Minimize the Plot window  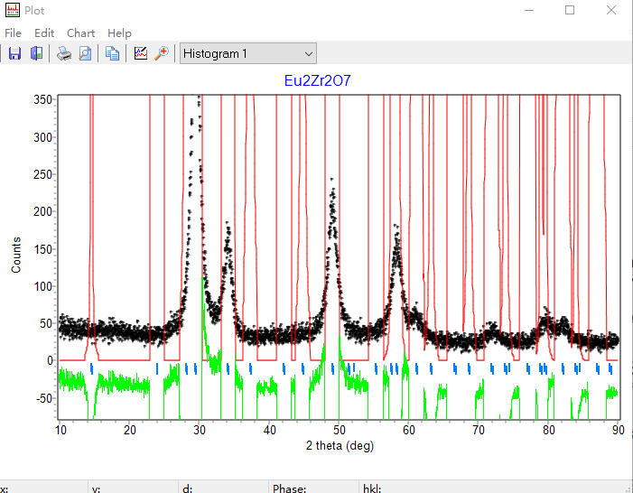pos(528,11)
